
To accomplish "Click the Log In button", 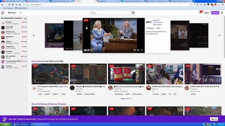I will [206, 13].
